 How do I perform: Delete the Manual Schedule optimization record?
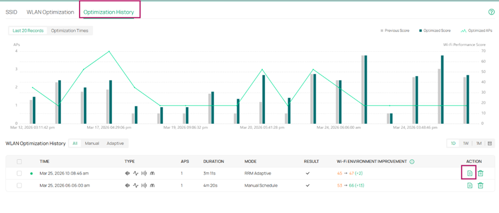point(481,185)
